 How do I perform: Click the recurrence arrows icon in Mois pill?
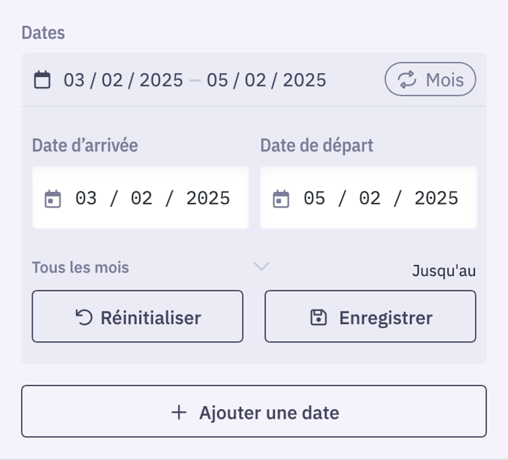point(407,79)
